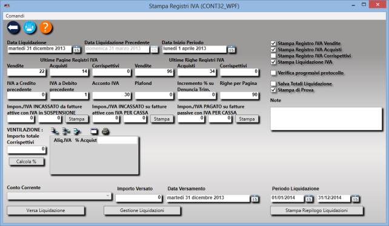Viewport: 389px width, 226px height.
Task: Click the first Ventilazione row tool icon
Action: [x=55, y=131]
